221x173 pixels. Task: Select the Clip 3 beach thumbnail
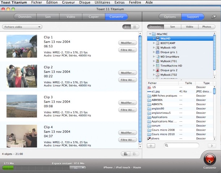[22, 106]
